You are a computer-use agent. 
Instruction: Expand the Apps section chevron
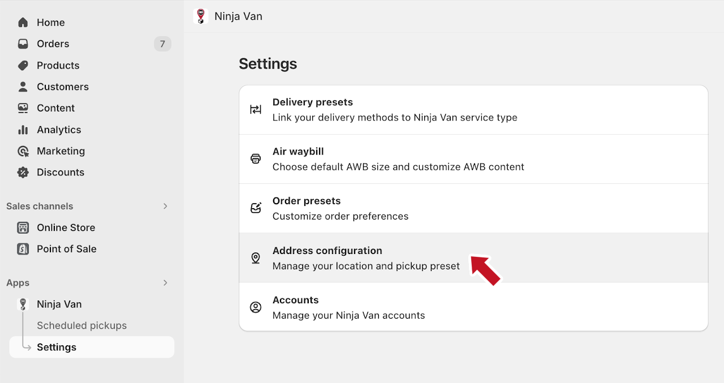(x=165, y=283)
